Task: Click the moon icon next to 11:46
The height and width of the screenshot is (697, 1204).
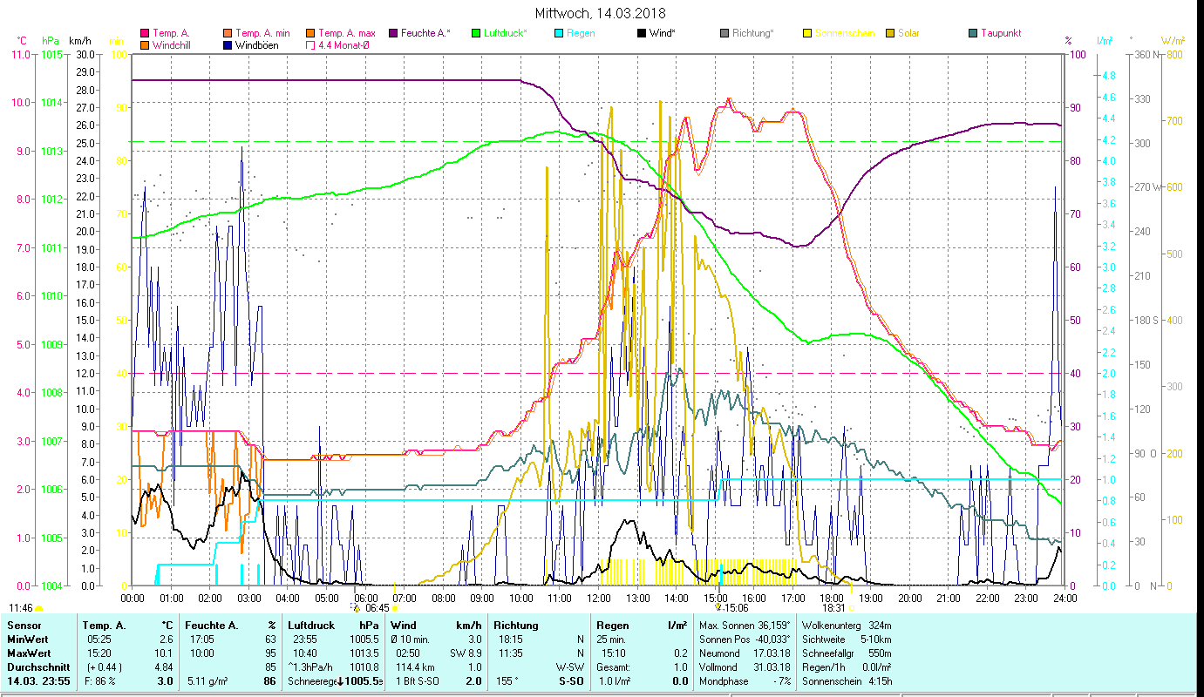Action: (x=38, y=608)
